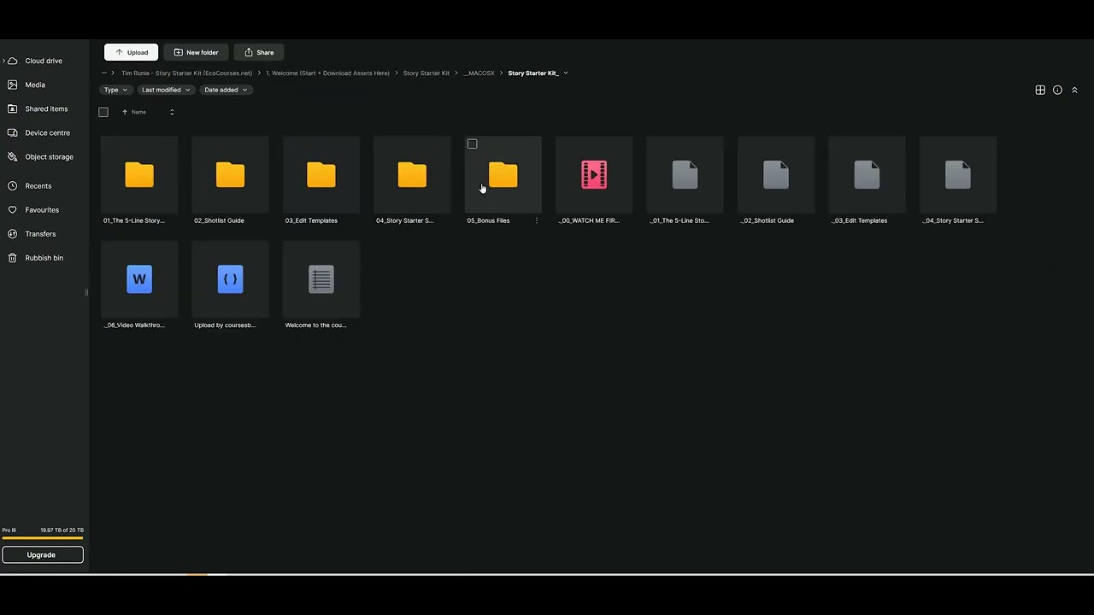Sort files by Name column

coord(138,112)
